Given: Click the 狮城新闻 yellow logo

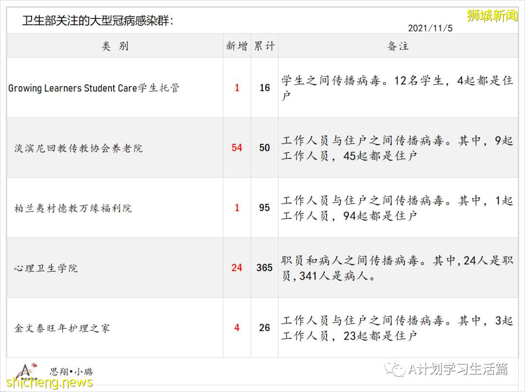Looking at the screenshot, I should click(492, 16).
